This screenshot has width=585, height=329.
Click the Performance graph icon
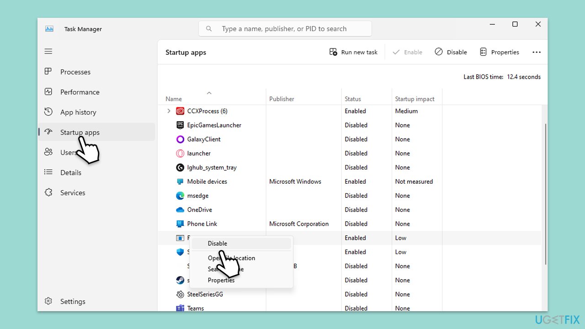[x=48, y=92]
